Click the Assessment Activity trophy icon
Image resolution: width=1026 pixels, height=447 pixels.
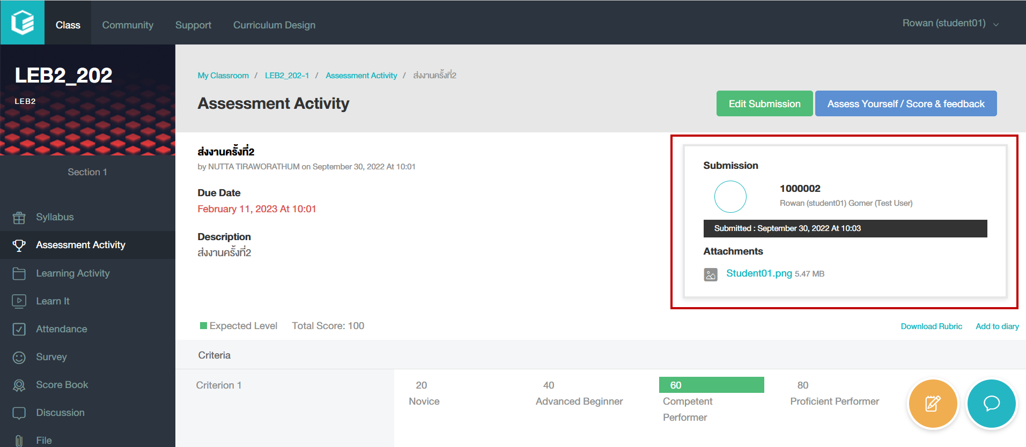coord(19,245)
